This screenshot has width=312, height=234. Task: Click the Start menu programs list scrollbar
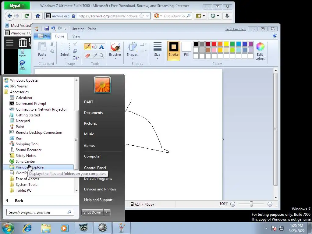point(76,140)
